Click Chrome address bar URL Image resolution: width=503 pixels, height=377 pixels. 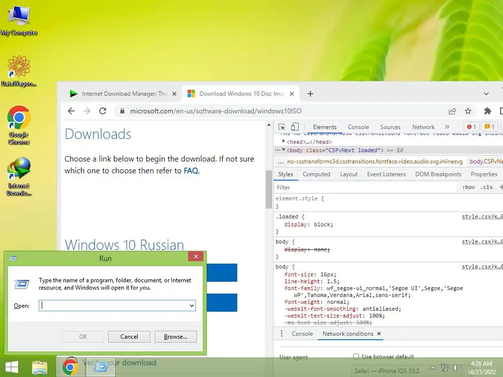coord(216,111)
